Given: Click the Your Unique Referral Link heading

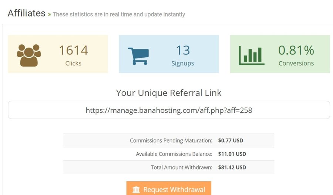Looking at the screenshot, I should tap(169, 93).
